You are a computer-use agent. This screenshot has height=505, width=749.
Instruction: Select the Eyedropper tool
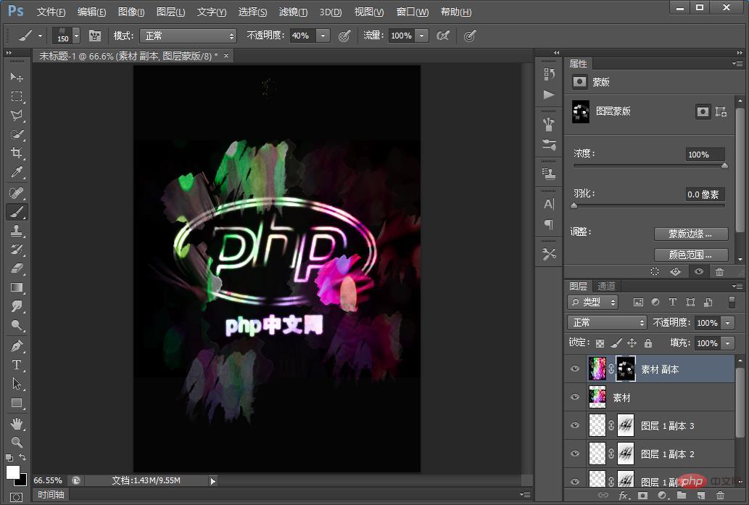(x=17, y=172)
